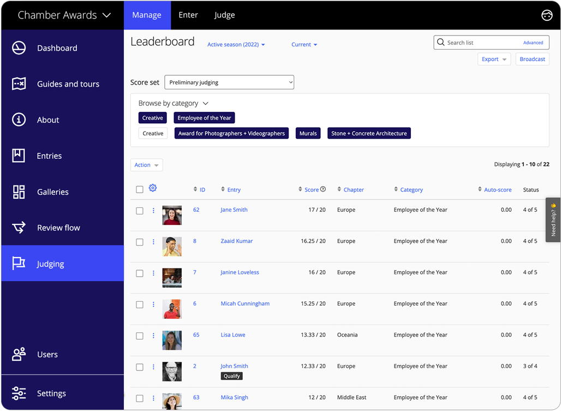The image size is (561, 412).
Task: Select the Guides and tours icon
Action: [18, 83]
